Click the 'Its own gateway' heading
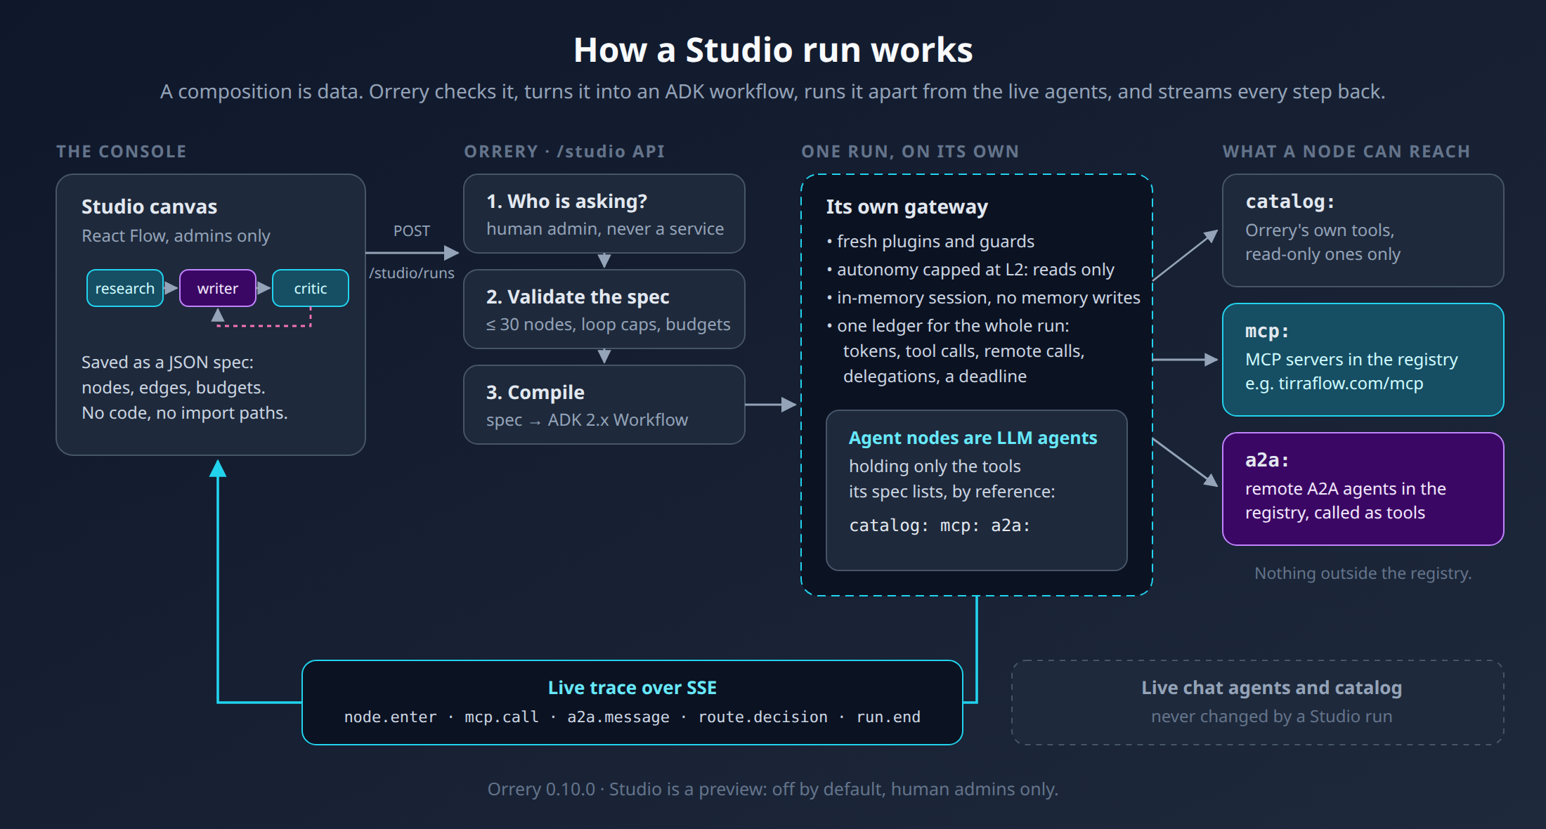 907,207
